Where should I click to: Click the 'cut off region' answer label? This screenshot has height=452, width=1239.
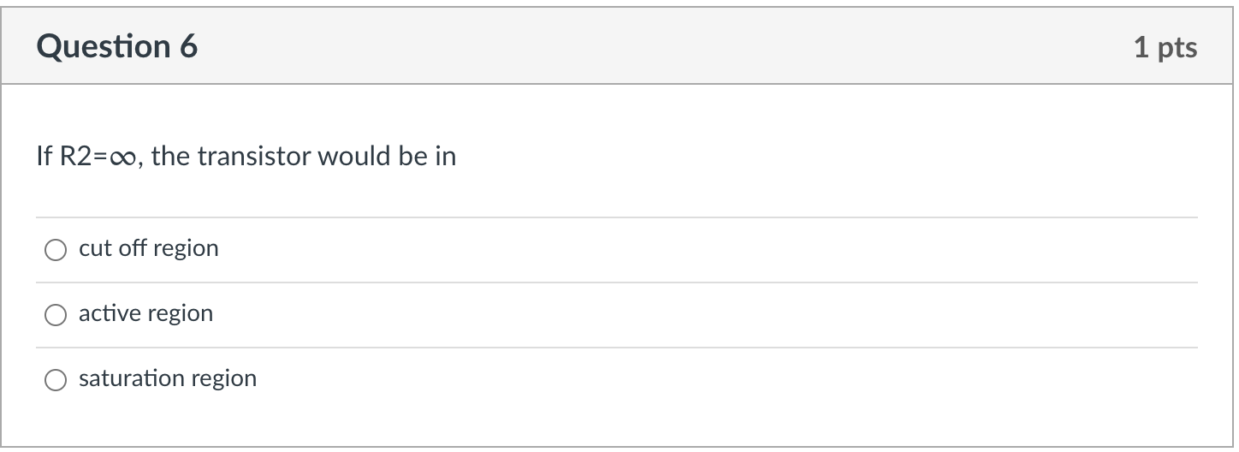tap(149, 248)
